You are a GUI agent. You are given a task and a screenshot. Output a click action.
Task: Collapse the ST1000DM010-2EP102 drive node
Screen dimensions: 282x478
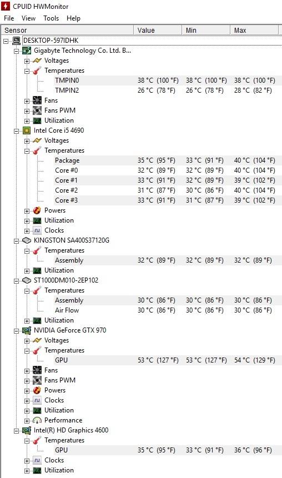pos(17,281)
